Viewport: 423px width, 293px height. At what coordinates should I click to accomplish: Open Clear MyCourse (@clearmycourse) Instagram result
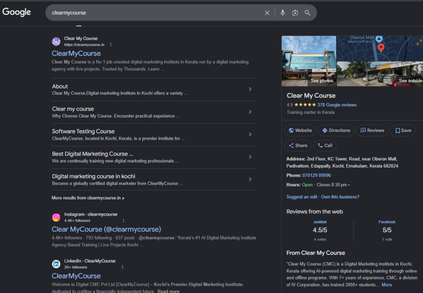pos(106,229)
